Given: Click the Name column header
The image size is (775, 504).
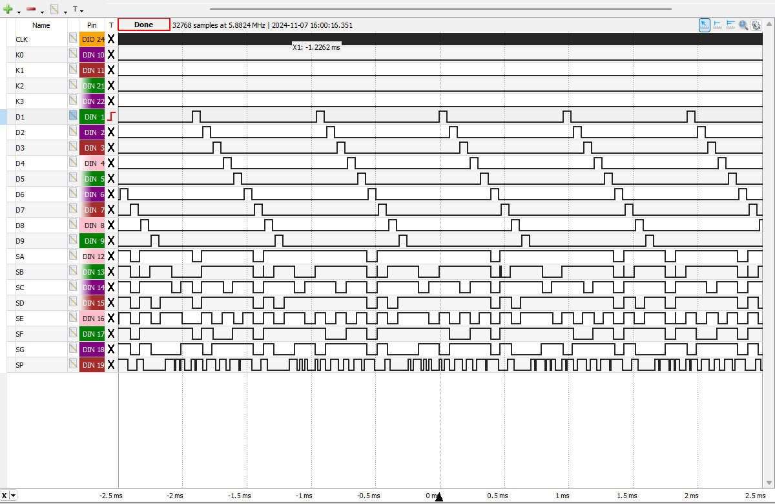Looking at the screenshot, I should [41, 25].
